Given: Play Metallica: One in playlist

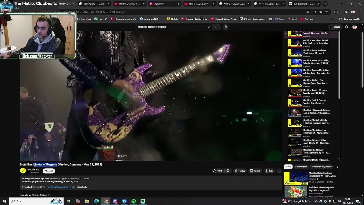Looking at the screenshot, I should [311, 63].
